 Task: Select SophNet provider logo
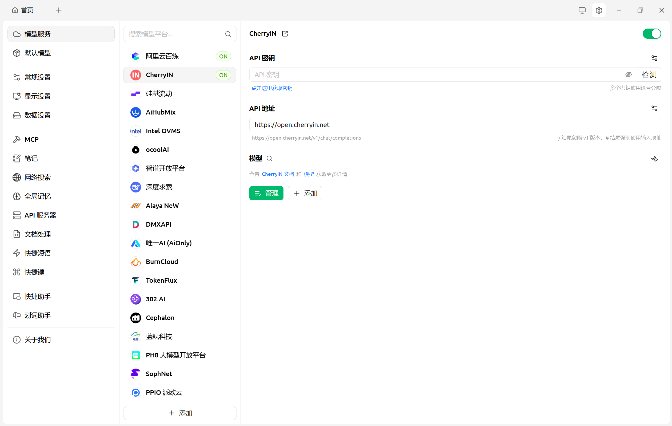pyautogui.click(x=136, y=374)
